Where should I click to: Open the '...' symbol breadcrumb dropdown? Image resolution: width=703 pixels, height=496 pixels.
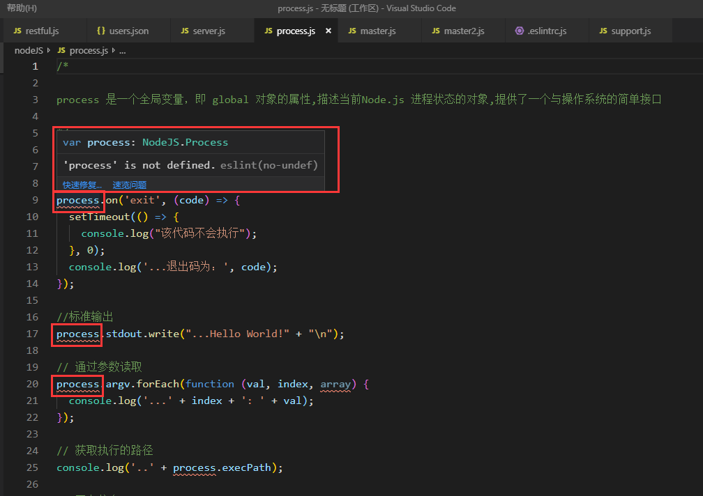click(121, 50)
